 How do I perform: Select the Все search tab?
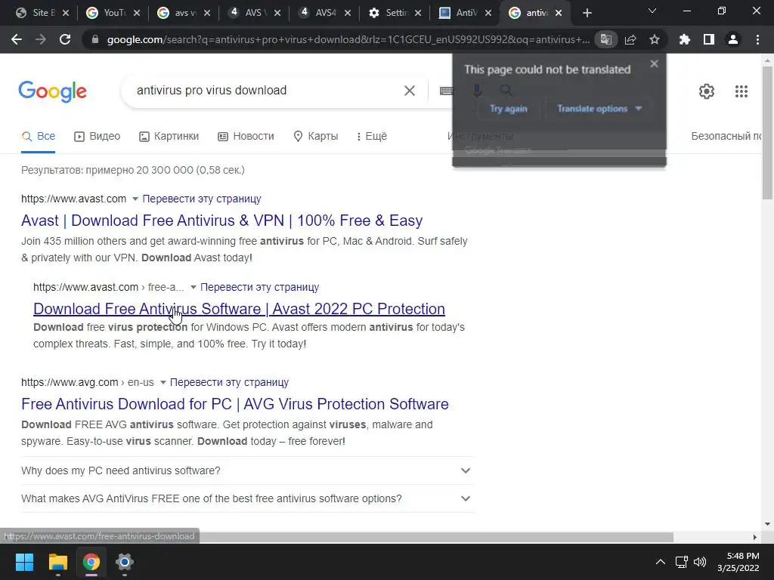click(39, 137)
